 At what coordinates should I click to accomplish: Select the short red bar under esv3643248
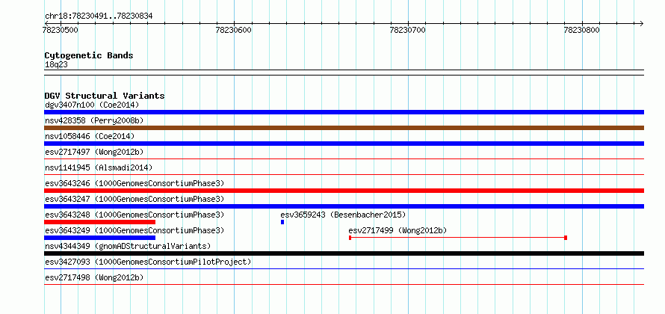click(99, 222)
